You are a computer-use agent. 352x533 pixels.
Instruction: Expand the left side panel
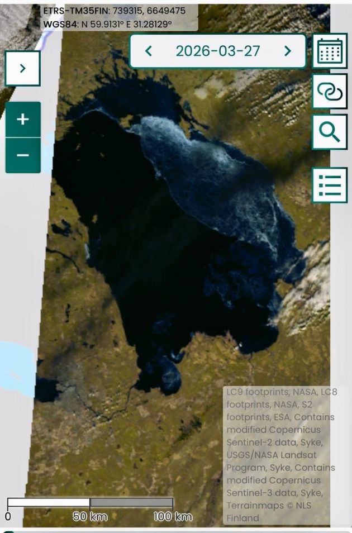tap(22, 68)
